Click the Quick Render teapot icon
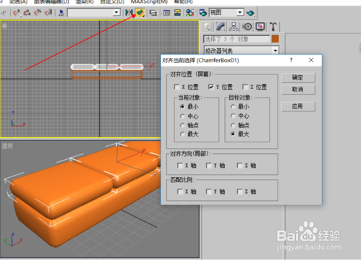363x261 pixels. pyautogui.click(x=250, y=12)
